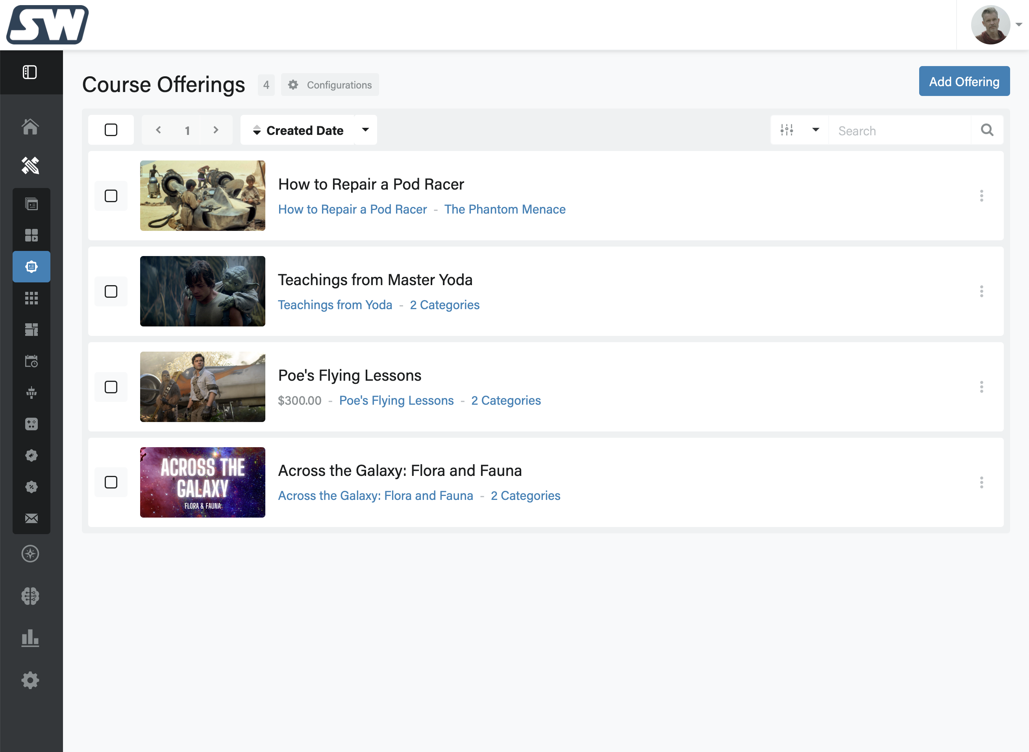Click the compass icon in sidebar

pyautogui.click(x=31, y=553)
